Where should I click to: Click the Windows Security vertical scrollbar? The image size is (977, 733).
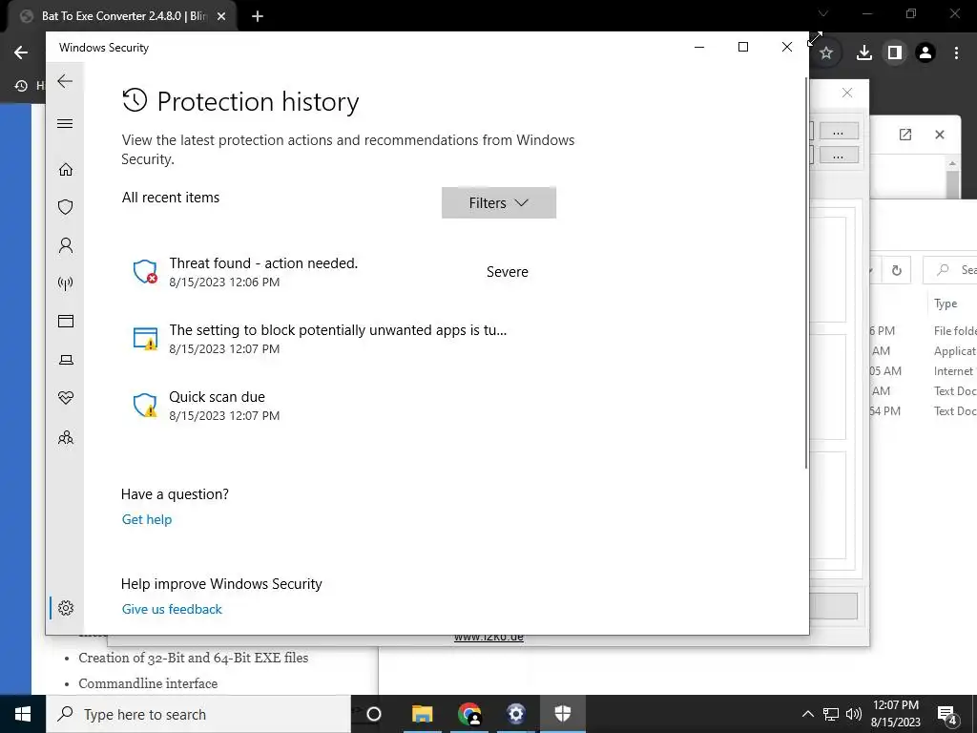(805, 273)
